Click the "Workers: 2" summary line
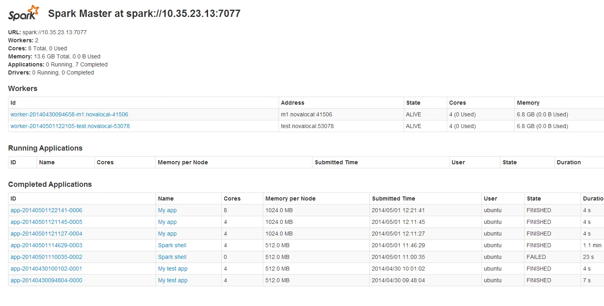Viewport: 604px width, 306px height. coord(23,40)
